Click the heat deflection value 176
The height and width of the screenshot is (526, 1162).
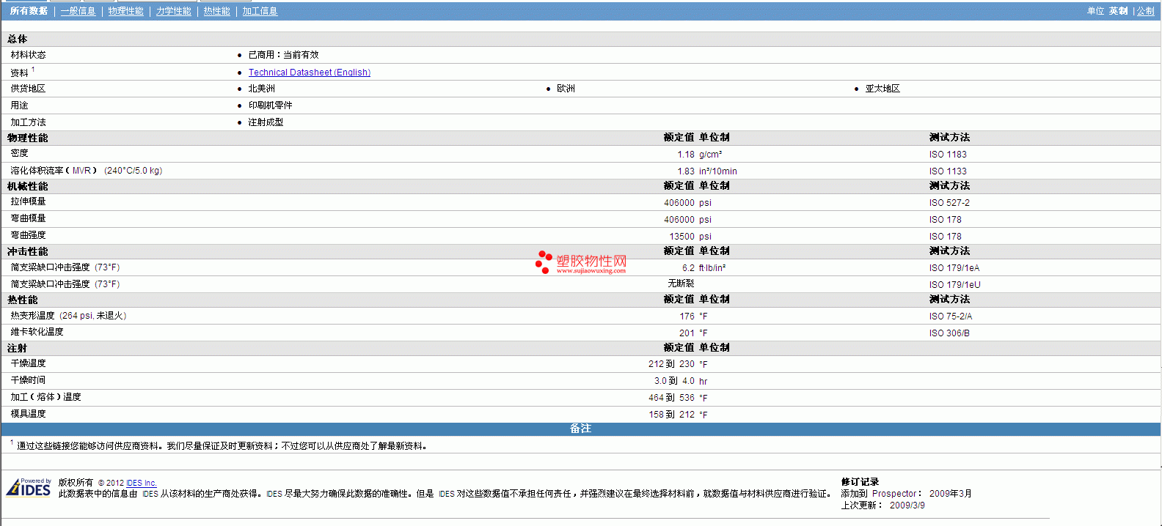tap(687, 316)
